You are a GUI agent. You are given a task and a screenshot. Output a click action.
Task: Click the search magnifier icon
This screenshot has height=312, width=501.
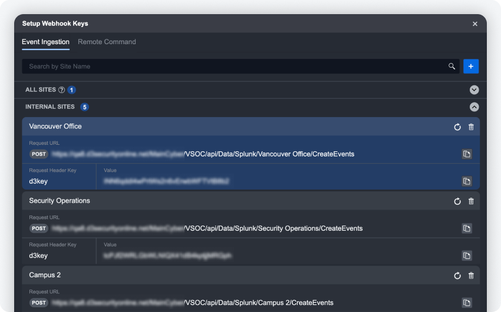tap(452, 67)
